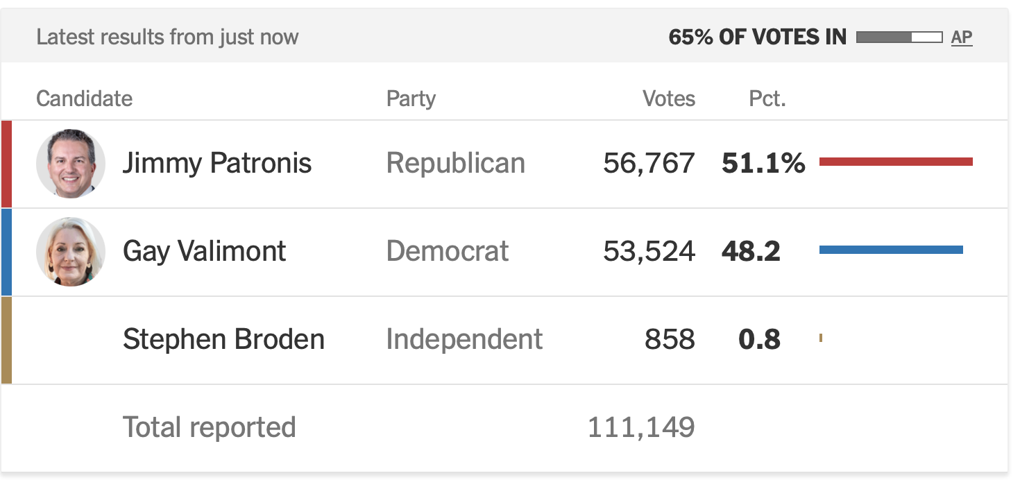The image size is (1020, 480).
Task: Click the 51.1% percentage value
Action: coord(763,164)
